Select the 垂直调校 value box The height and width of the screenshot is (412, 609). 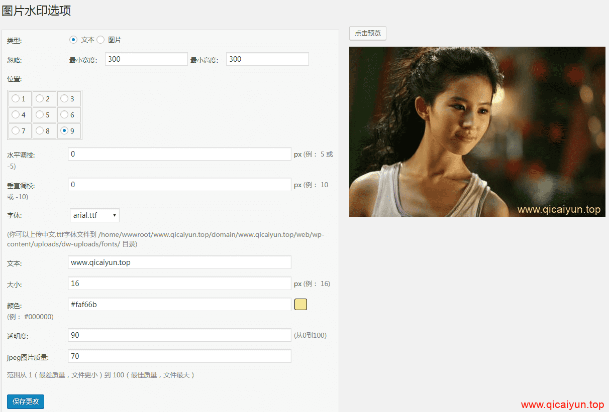179,184
